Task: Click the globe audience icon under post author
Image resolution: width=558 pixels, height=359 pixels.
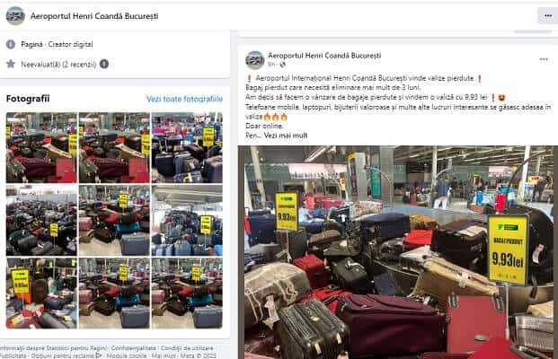Action: pyautogui.click(x=282, y=65)
